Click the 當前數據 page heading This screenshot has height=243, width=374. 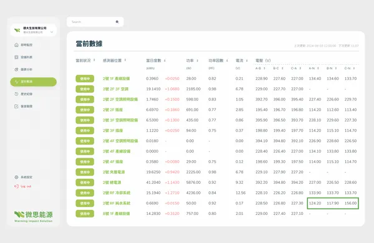pyautogui.click(x=89, y=44)
